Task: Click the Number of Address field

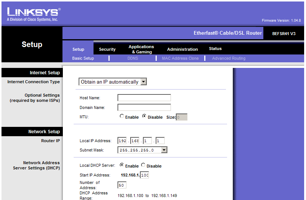Action: tap(122, 185)
